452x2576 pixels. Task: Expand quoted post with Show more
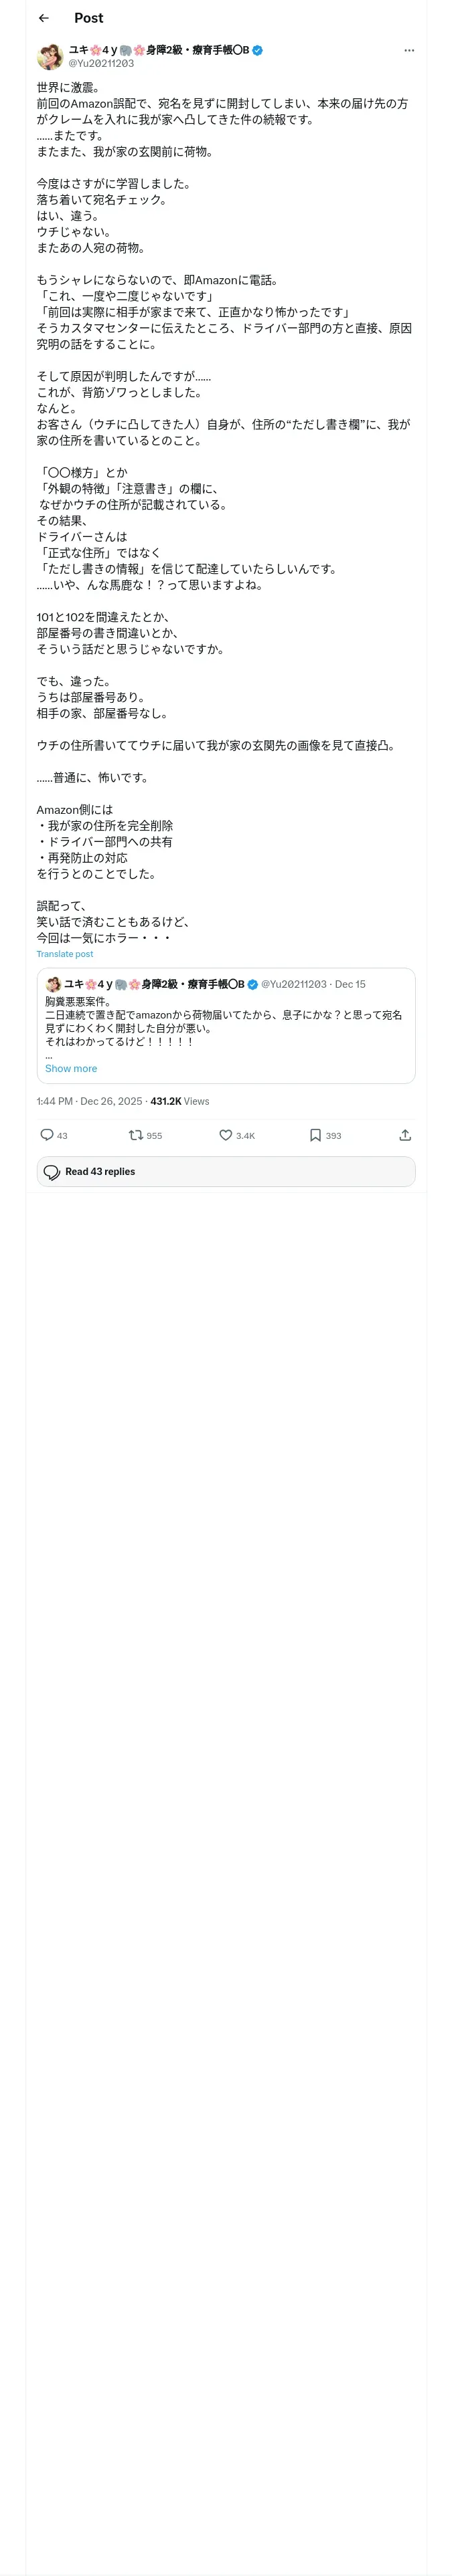(x=71, y=1068)
